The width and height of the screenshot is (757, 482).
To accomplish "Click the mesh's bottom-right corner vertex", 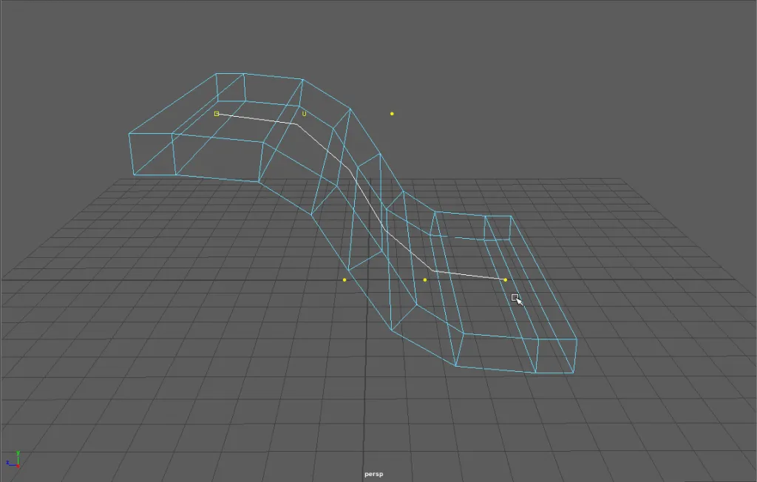I will coord(574,373).
